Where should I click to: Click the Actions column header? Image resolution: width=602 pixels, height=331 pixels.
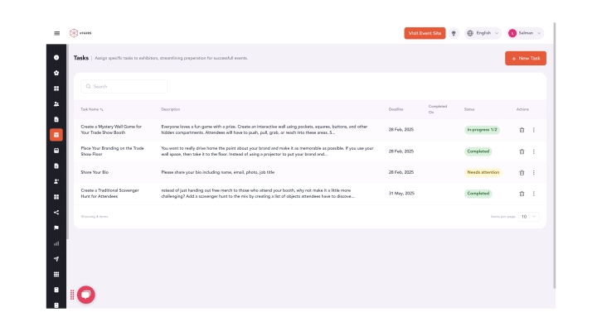click(x=522, y=109)
